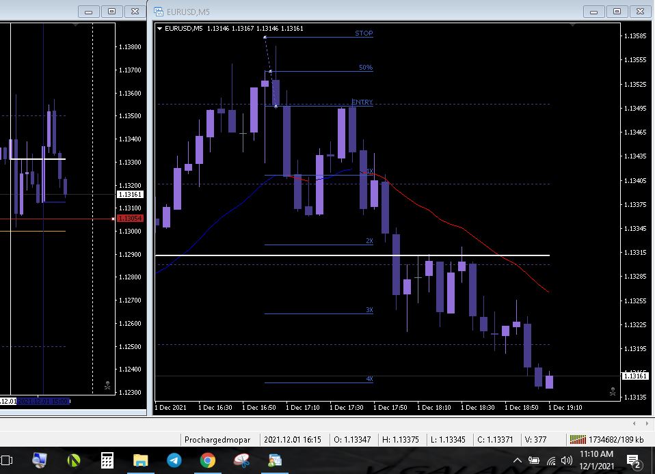This screenshot has height=474, width=655.
Task: Click the 1X target label
Action: (369, 171)
